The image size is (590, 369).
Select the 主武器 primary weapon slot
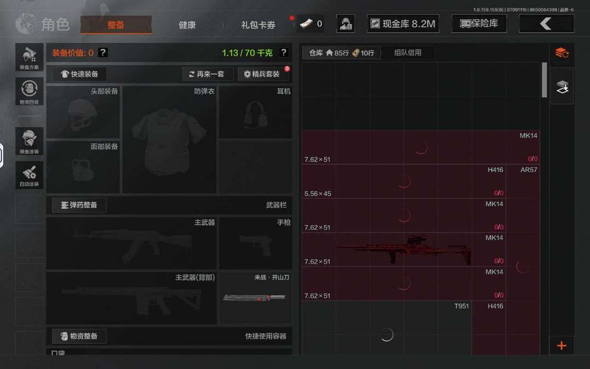131,243
